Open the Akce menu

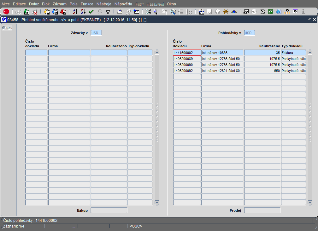point(6,4)
